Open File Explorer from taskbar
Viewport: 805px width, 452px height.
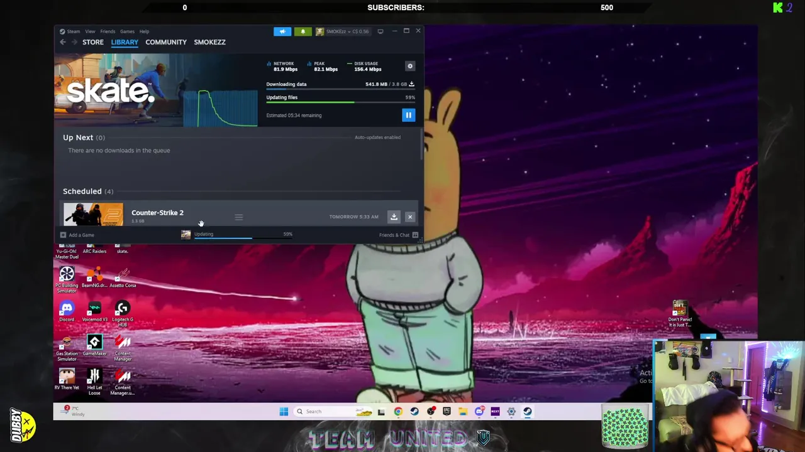click(x=463, y=412)
